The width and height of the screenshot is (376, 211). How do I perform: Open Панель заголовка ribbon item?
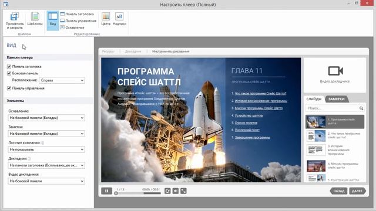click(x=77, y=14)
